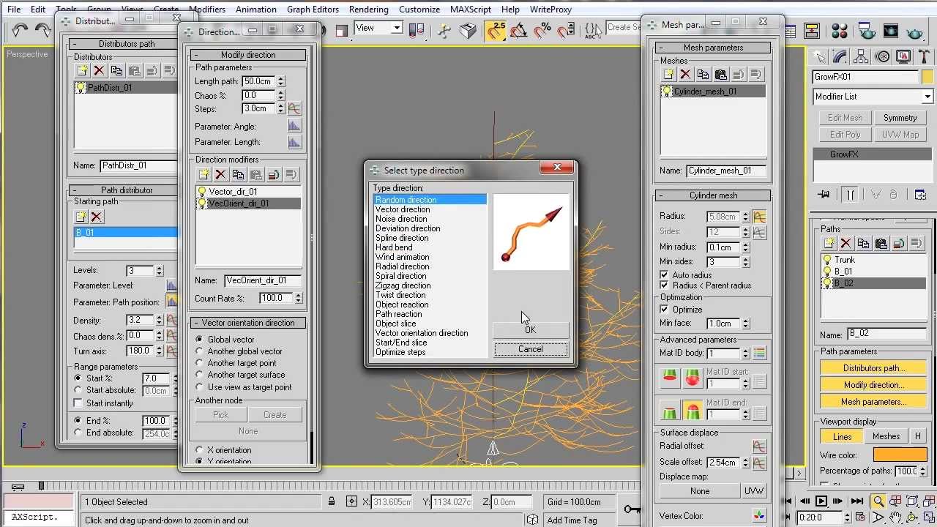Toggle 2.5 Snaps in main toolbar
937x527 pixels.
pos(496,31)
